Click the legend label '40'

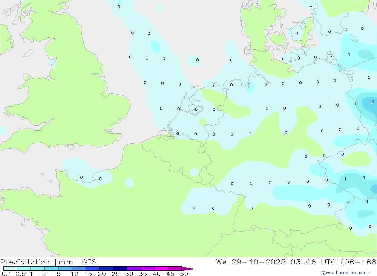point(156,274)
